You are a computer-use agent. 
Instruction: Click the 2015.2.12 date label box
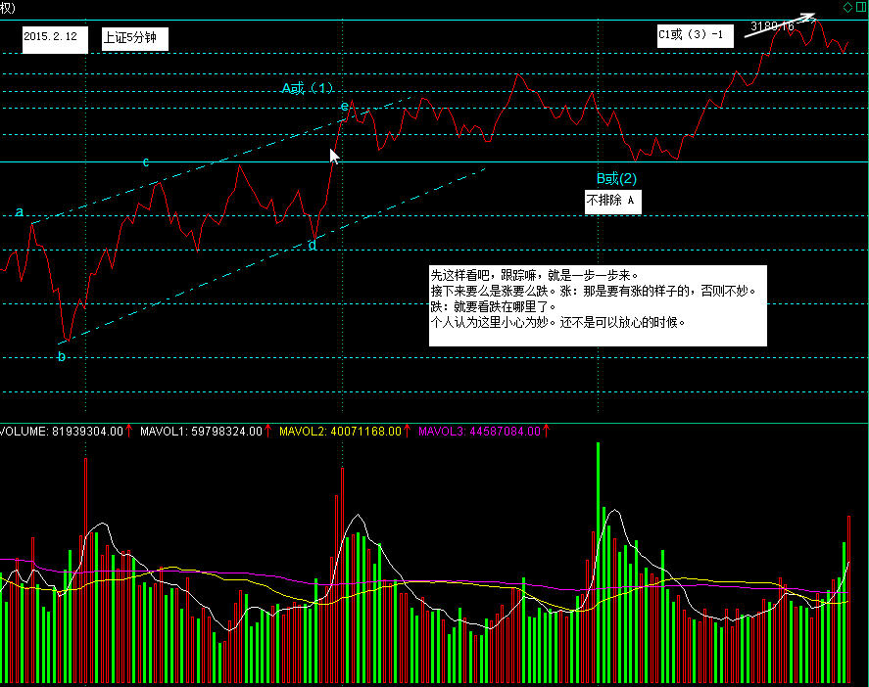tap(49, 39)
